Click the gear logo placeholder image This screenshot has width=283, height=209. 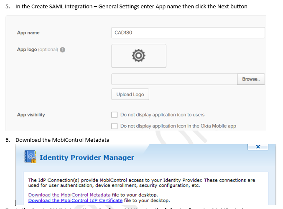tap(138, 55)
